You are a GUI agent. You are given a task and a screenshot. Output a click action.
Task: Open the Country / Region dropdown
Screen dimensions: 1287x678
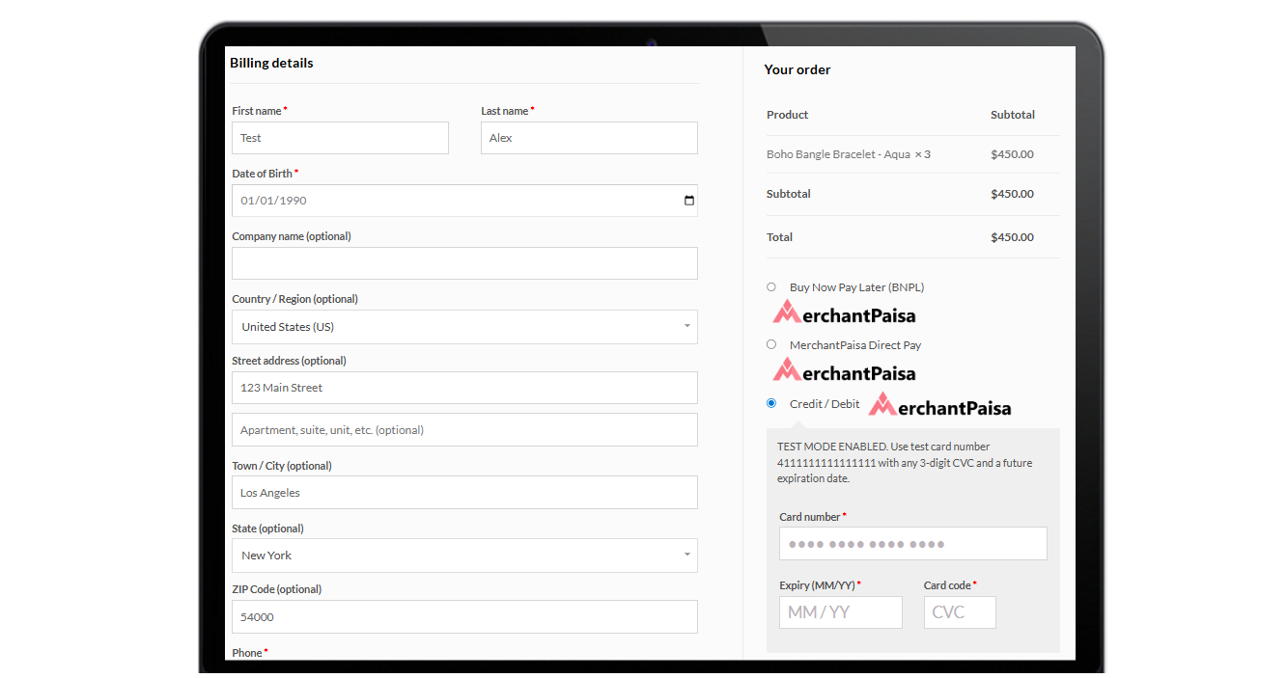tap(464, 327)
